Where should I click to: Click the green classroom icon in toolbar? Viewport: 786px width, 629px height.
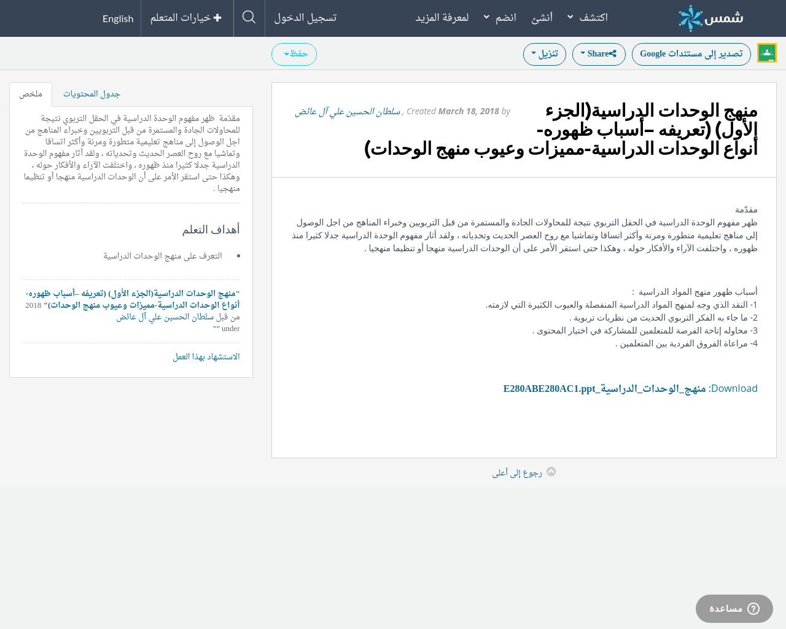point(767,53)
